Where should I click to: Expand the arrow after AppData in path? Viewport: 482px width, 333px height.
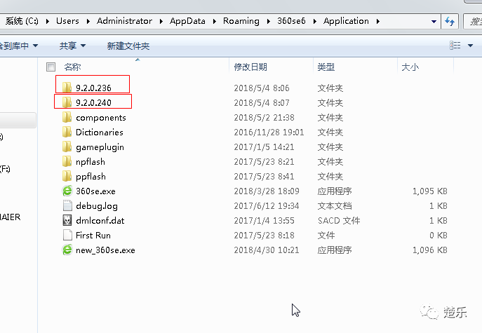click(214, 21)
